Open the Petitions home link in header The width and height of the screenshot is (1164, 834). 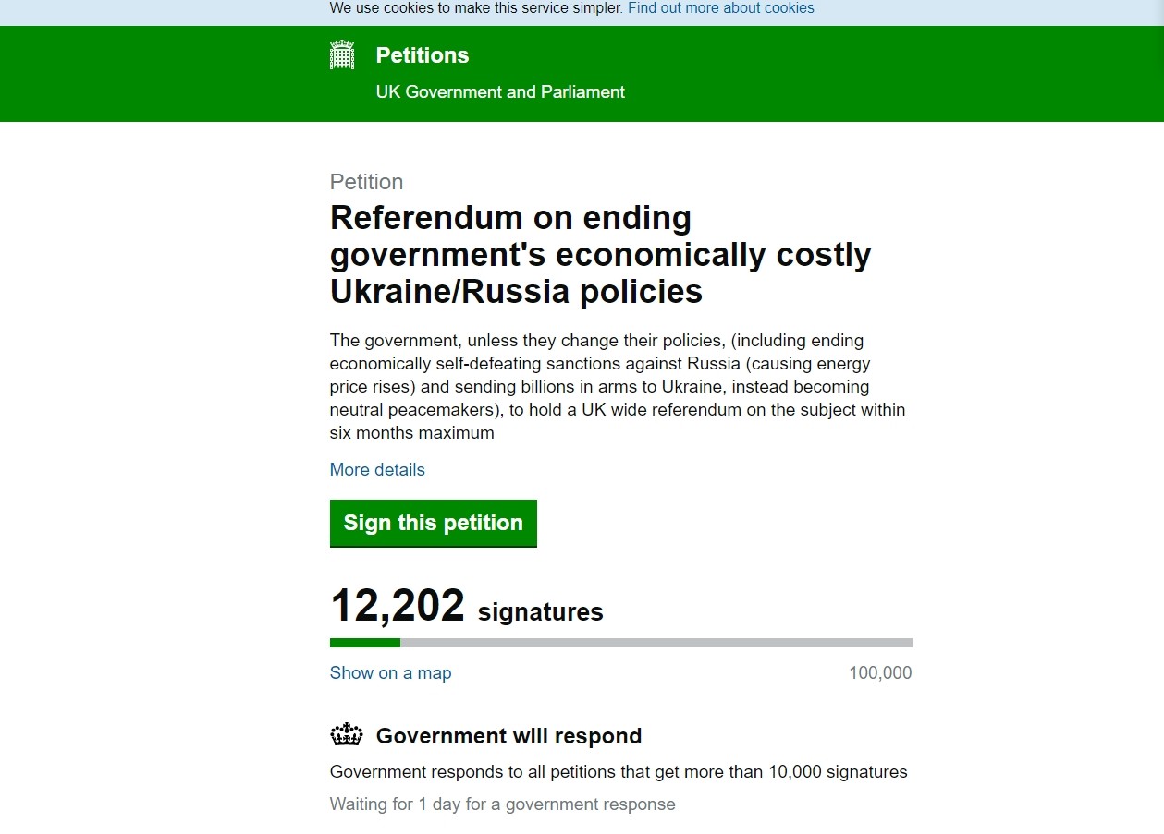[423, 55]
